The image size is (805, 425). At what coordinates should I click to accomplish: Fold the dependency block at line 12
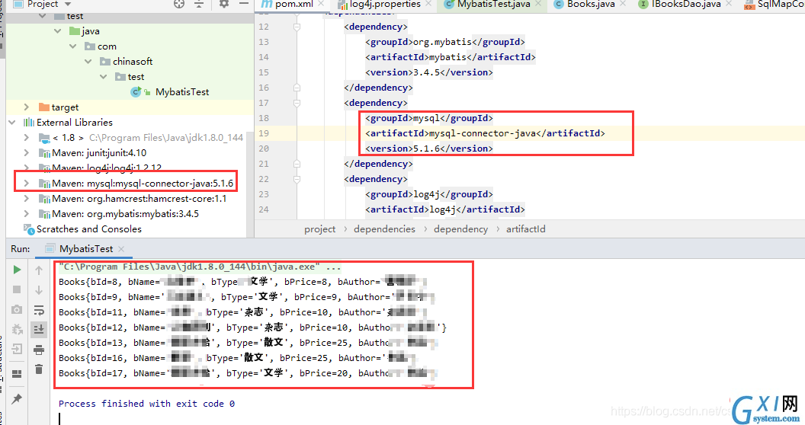point(297,27)
